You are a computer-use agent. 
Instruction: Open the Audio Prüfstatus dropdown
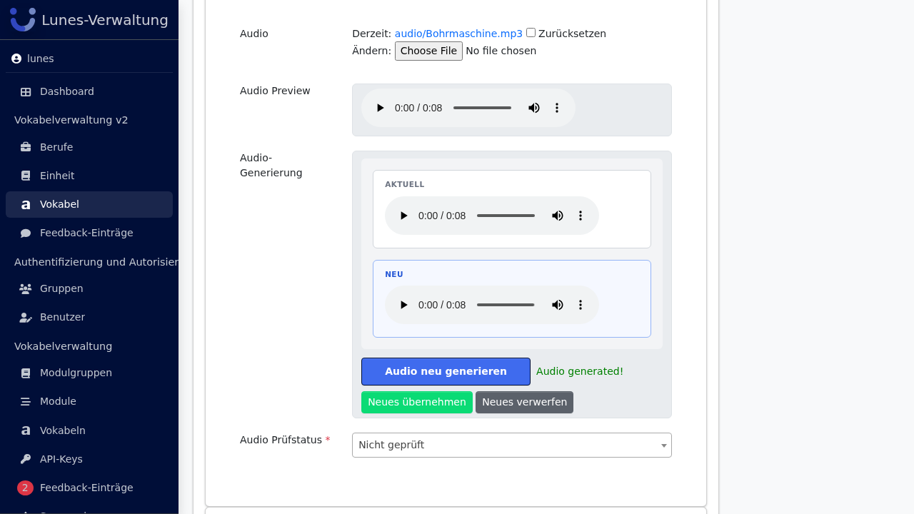click(512, 445)
